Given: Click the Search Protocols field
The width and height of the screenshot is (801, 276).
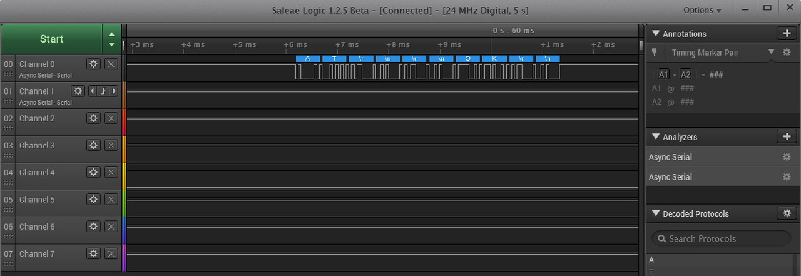Looking at the screenshot, I should 721,238.
